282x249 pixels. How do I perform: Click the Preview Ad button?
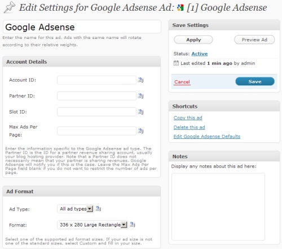[x=254, y=40]
